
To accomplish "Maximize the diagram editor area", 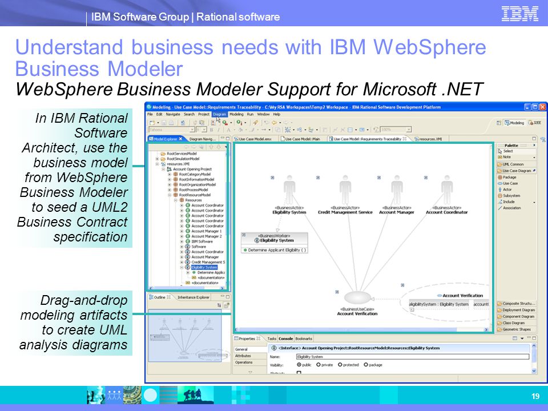I will pos(534,139).
